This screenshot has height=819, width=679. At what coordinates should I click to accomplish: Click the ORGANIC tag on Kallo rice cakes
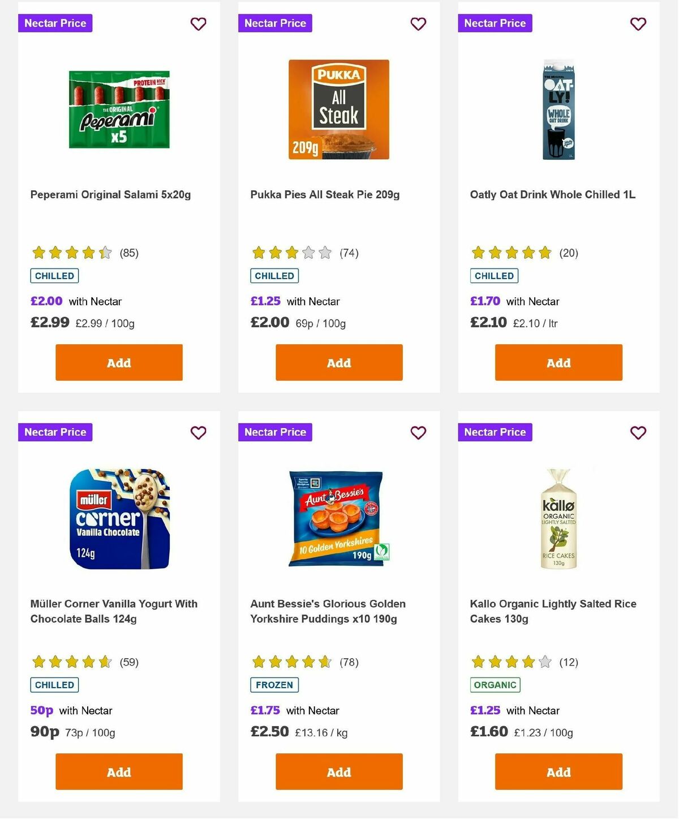(496, 685)
